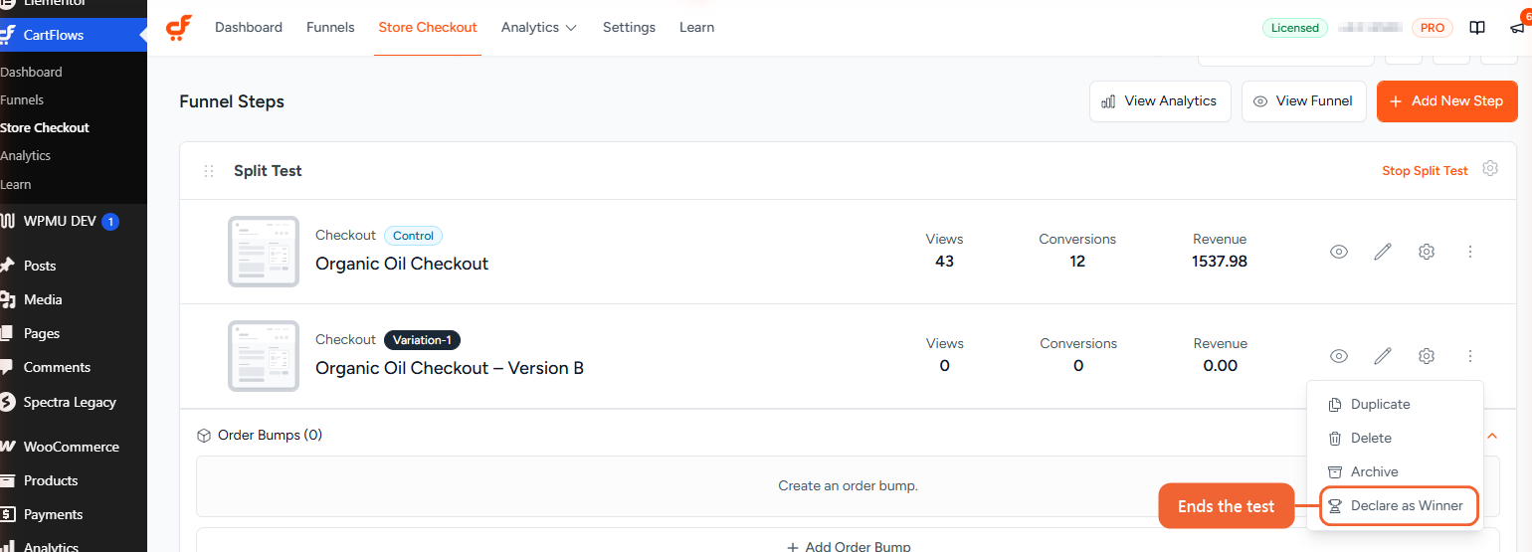The height and width of the screenshot is (552, 1532).
Task: Click revenue value 1537.98
Action: pyautogui.click(x=1220, y=262)
